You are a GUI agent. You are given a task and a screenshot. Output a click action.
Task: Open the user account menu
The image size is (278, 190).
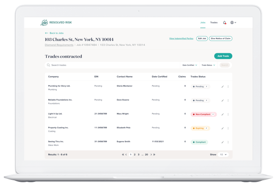pyautogui.click(x=233, y=23)
